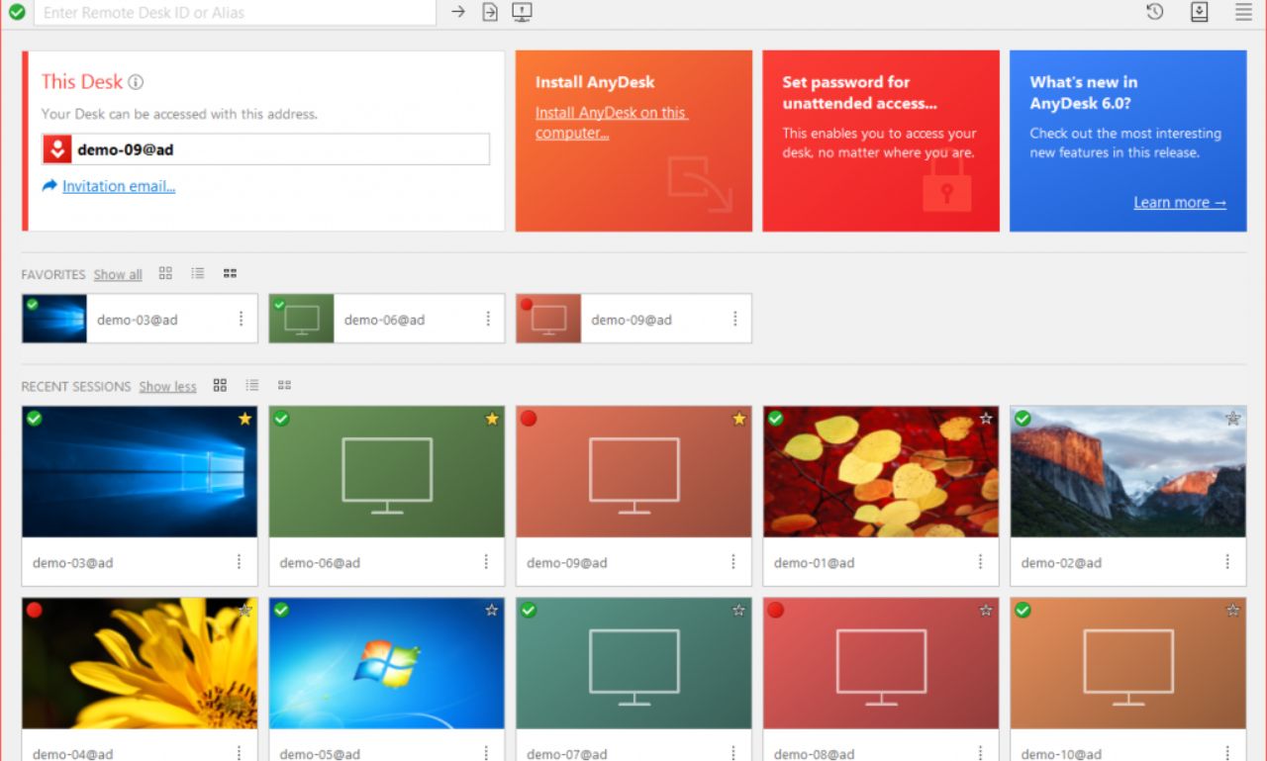Image resolution: width=1267 pixels, height=761 pixels.
Task: Switch Favorites to list view
Action: [x=198, y=273]
